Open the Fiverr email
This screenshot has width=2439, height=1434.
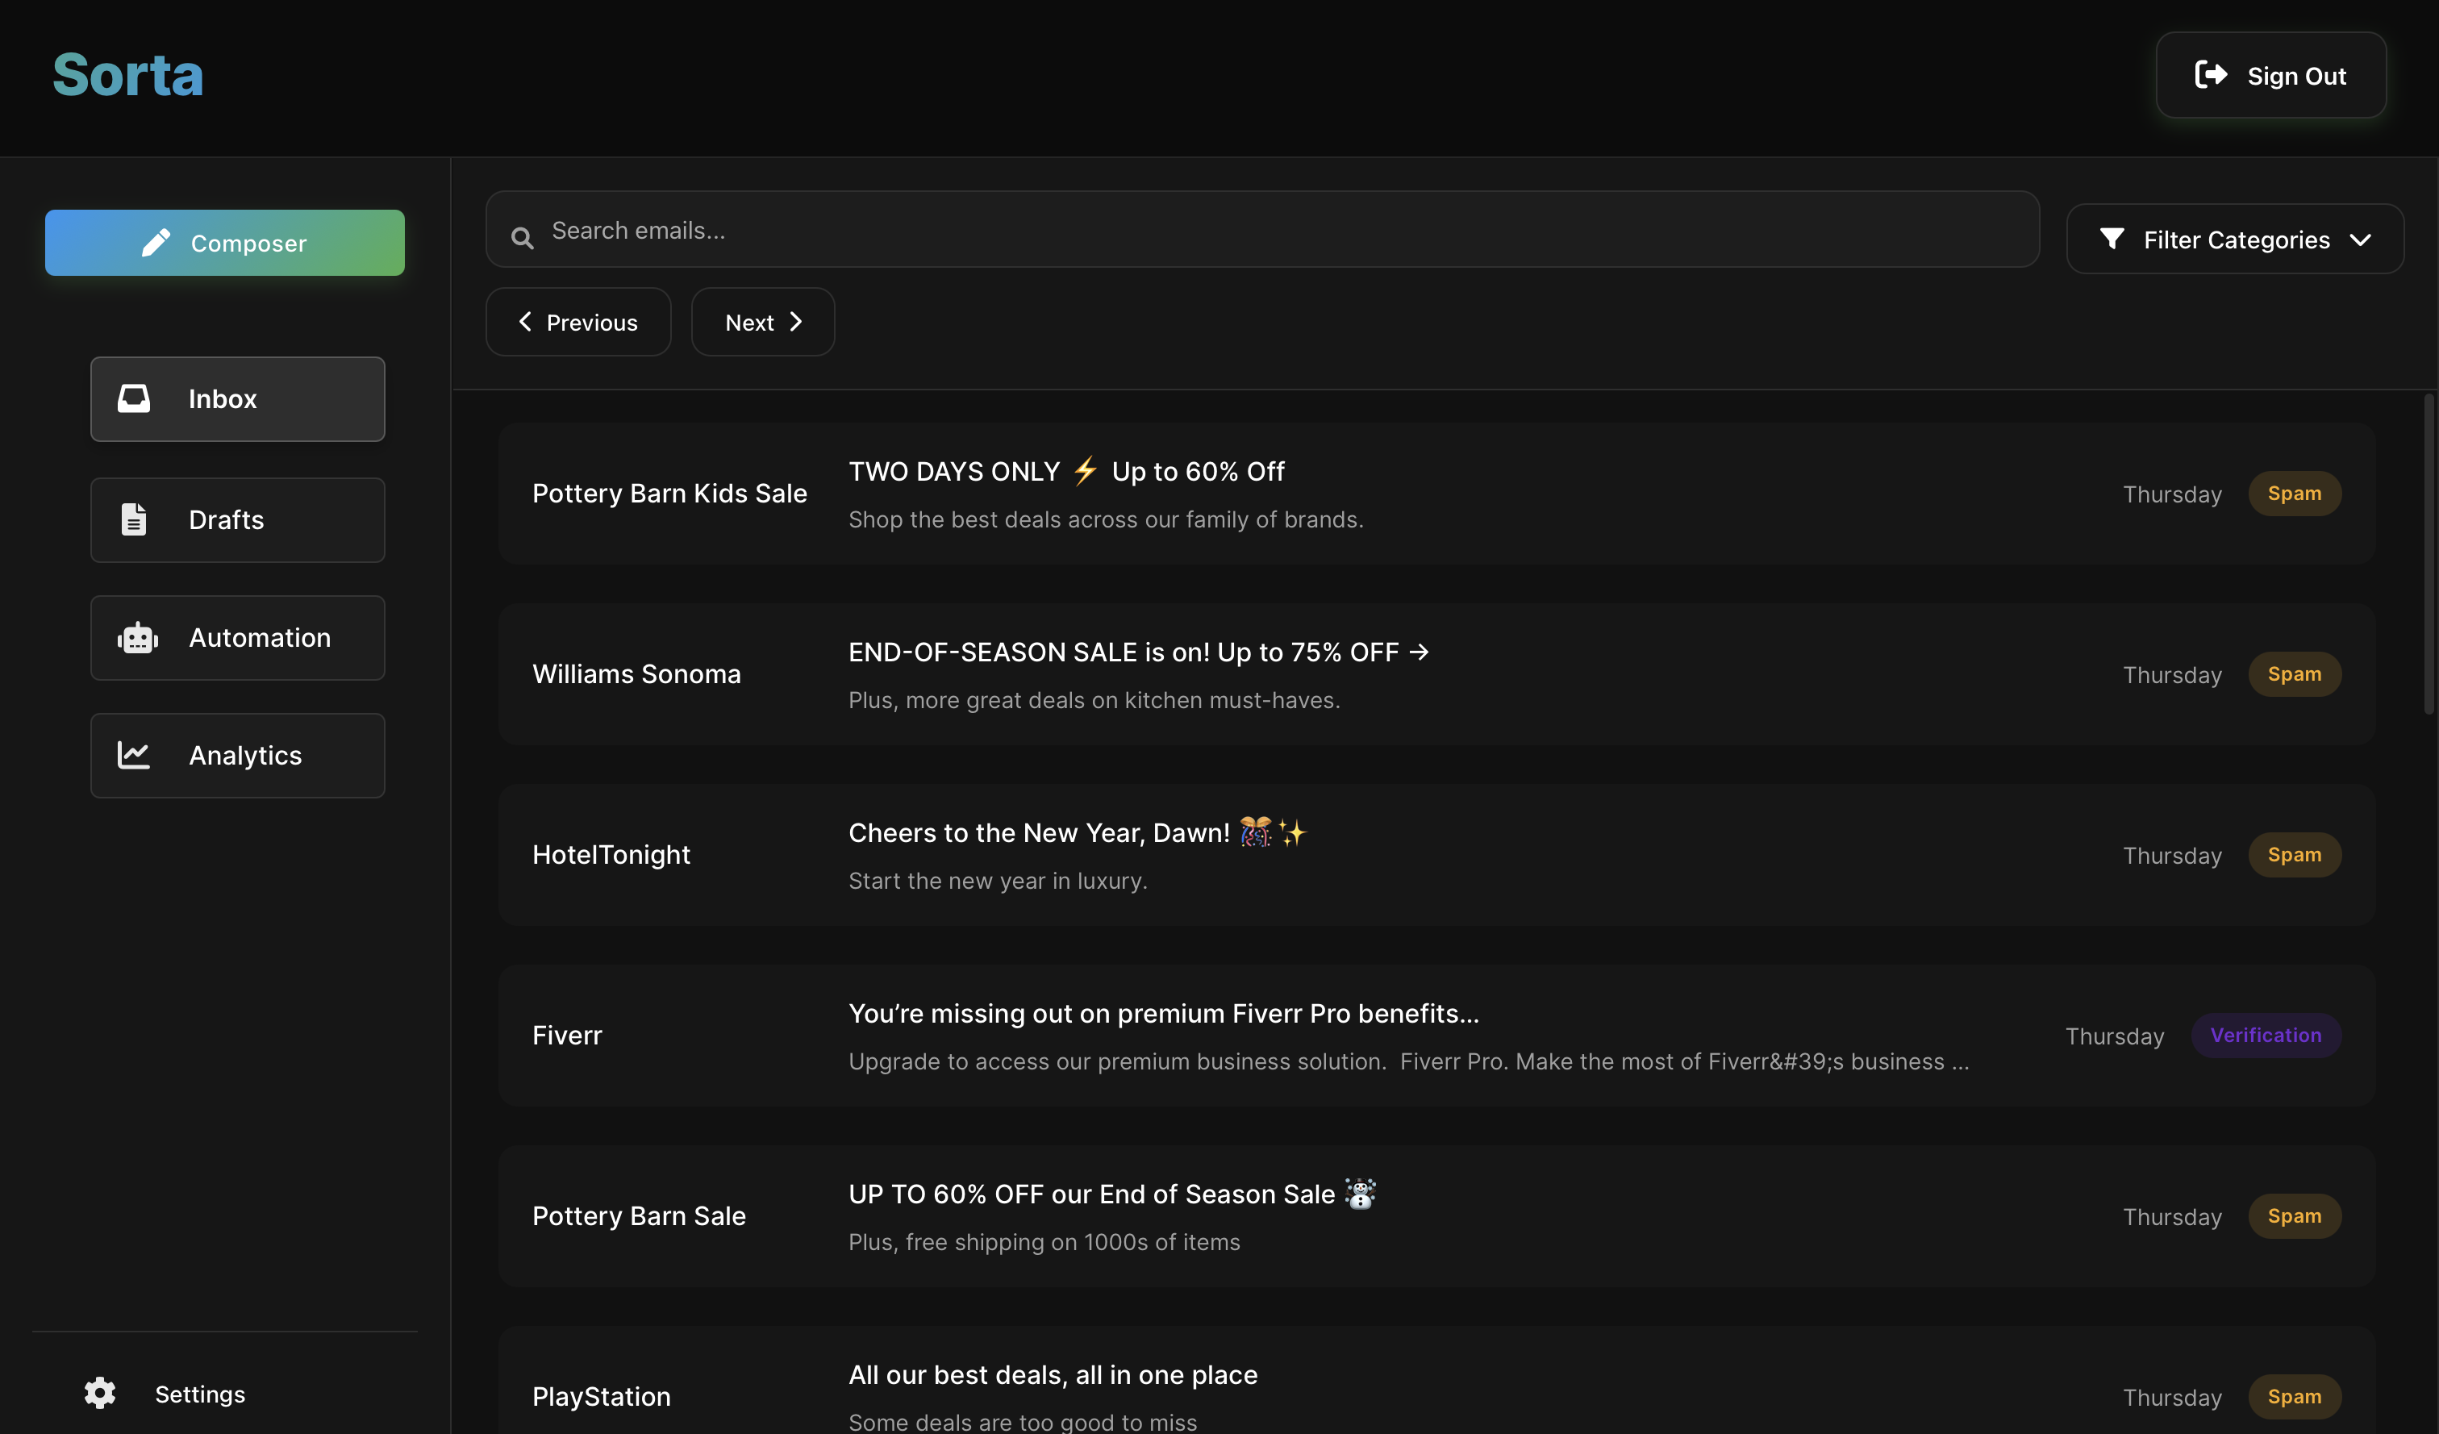pyautogui.click(x=1436, y=1036)
